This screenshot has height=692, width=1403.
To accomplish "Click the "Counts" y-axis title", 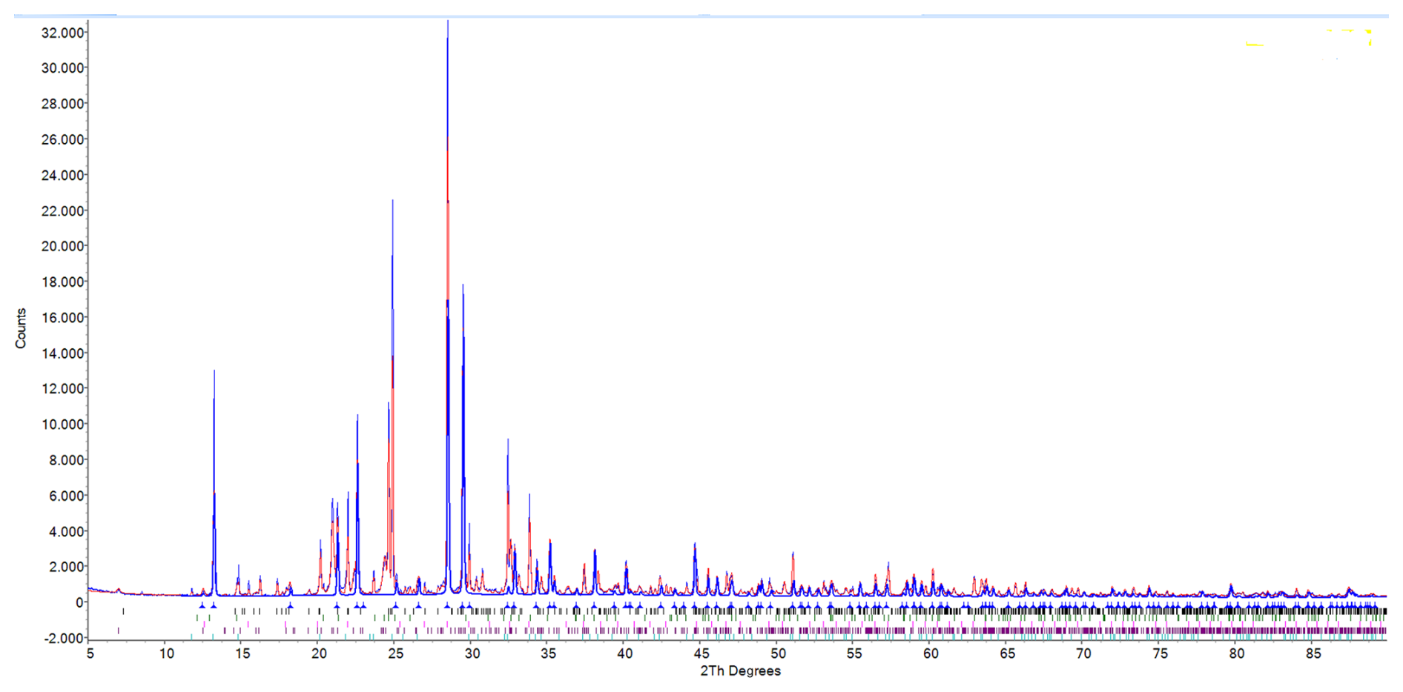I will (x=21, y=328).
